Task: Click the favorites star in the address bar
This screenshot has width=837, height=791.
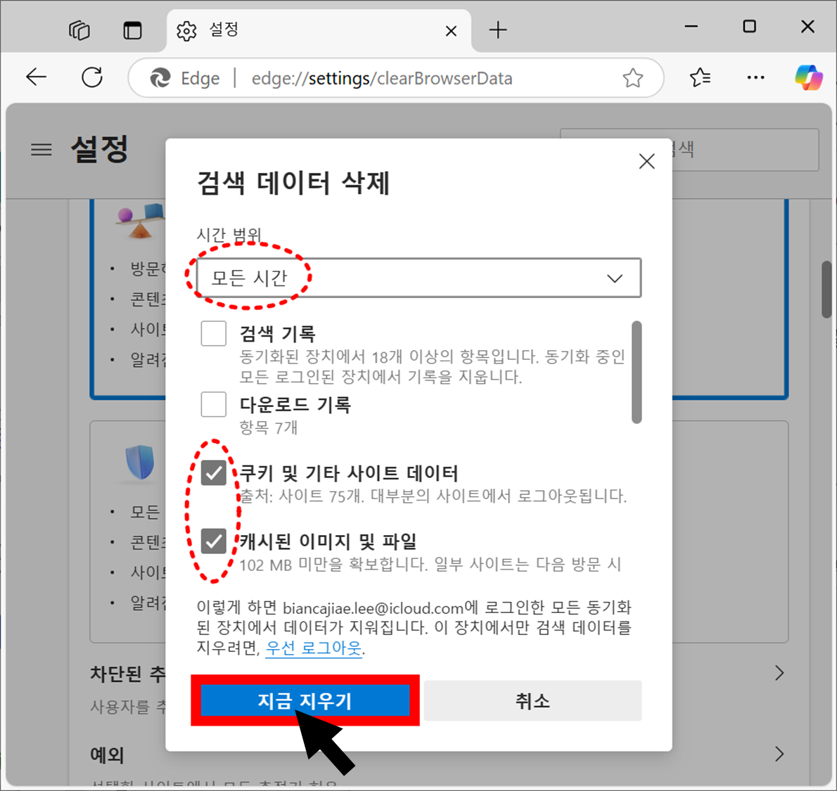Action: tap(632, 78)
